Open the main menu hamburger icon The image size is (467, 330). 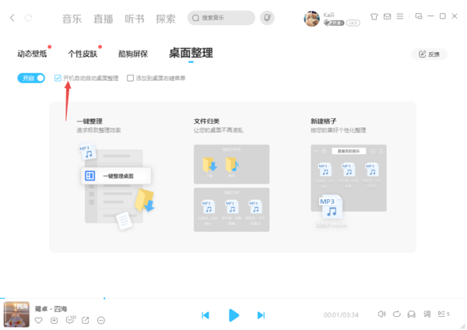[x=400, y=16]
